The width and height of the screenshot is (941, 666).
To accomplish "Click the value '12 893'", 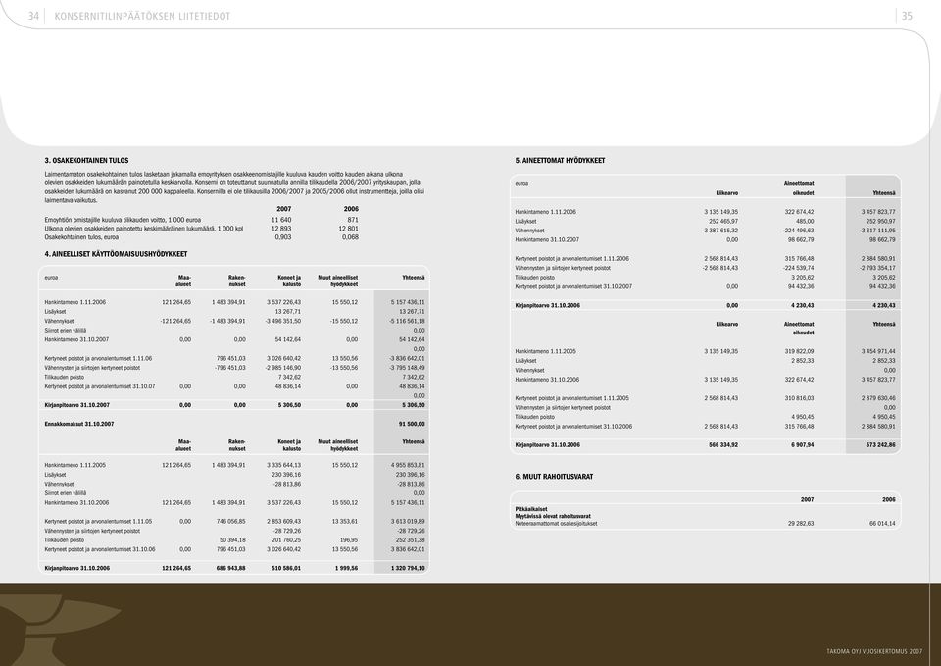I will tap(281, 229).
